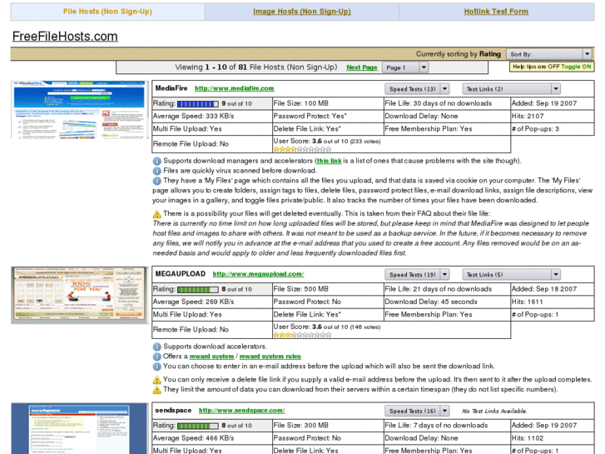Click 'Average Speed: 333 KB/s' cell

pos(212,117)
